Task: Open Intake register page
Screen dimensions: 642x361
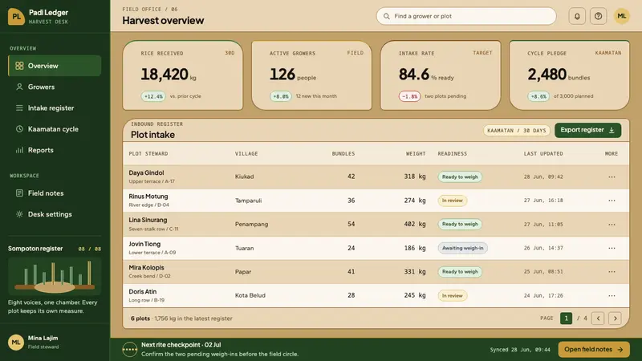Action: [55, 108]
